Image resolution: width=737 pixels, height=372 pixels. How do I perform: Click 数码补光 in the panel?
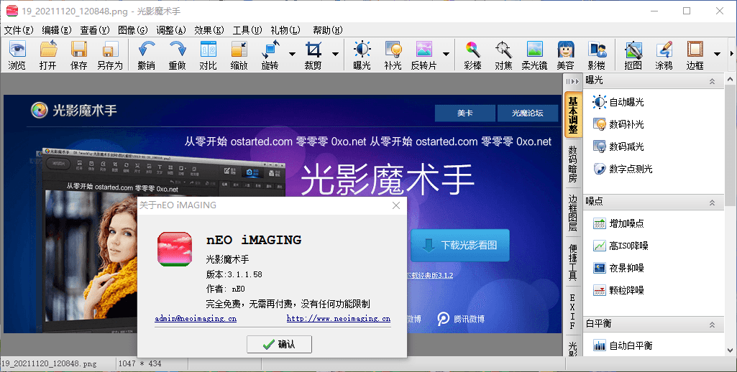(618, 124)
